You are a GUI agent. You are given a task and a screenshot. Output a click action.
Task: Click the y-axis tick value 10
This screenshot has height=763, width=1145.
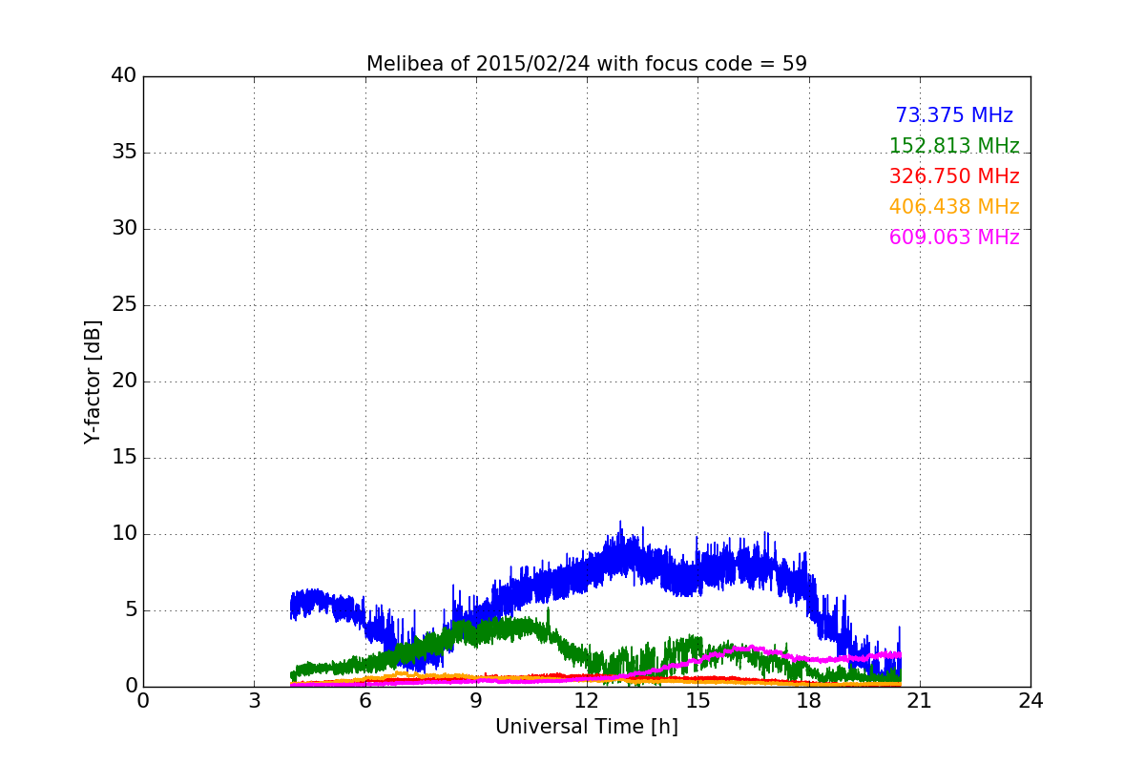click(124, 534)
